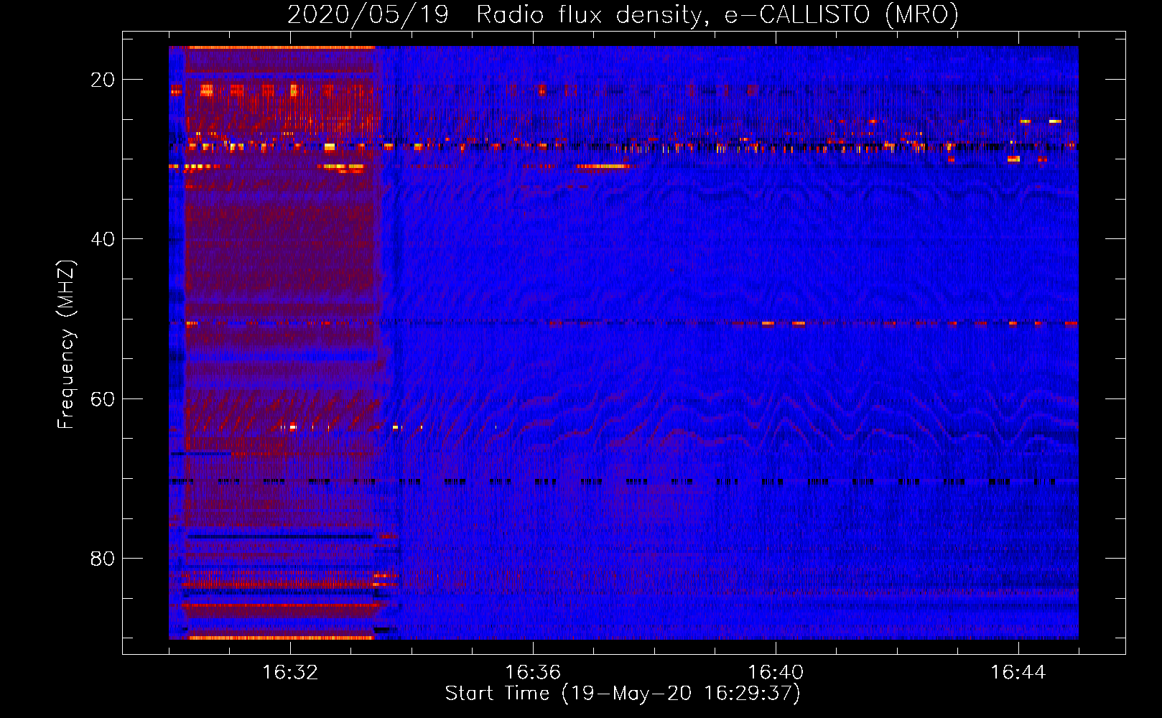Image resolution: width=1162 pixels, height=718 pixels.
Task: Click the '20' frequency tick label
Action: click(x=103, y=80)
